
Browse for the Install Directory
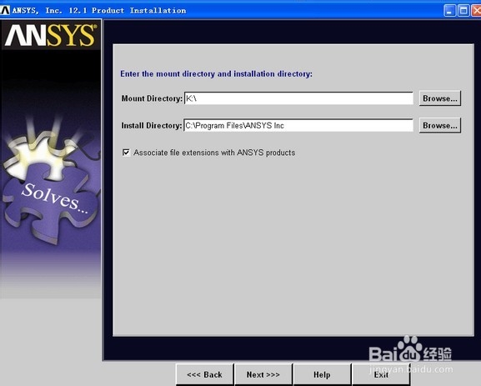(x=440, y=125)
